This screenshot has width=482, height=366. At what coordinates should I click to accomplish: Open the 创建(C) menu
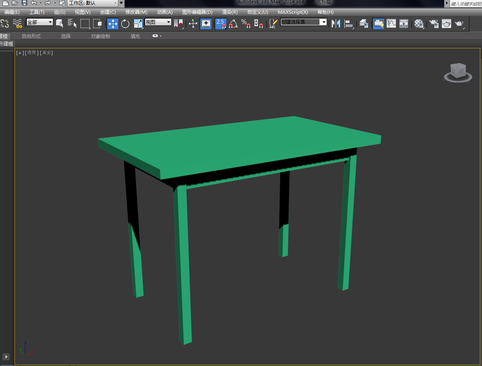pyautogui.click(x=108, y=12)
